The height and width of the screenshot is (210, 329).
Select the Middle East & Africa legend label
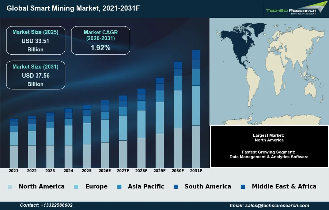[x=284, y=187]
